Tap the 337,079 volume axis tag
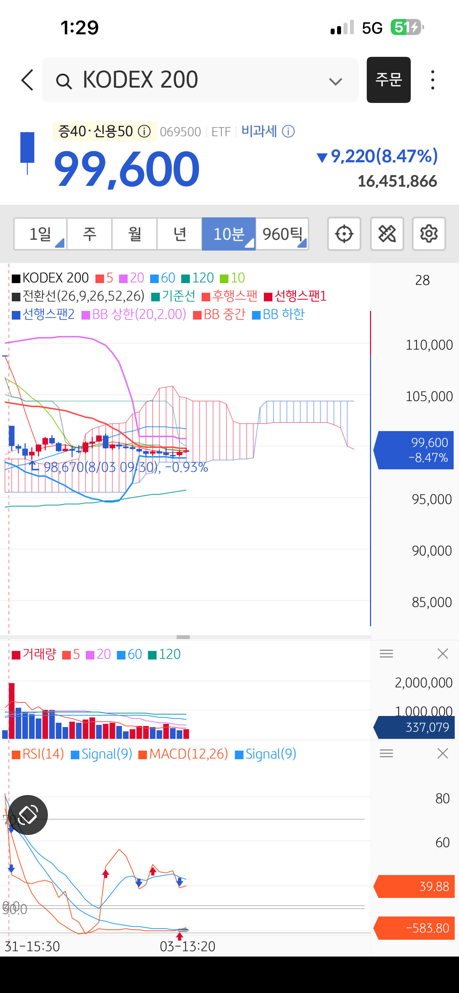The height and width of the screenshot is (993, 459). point(414,727)
